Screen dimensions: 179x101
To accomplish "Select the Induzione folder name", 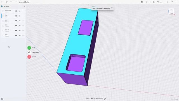I will [8, 10].
